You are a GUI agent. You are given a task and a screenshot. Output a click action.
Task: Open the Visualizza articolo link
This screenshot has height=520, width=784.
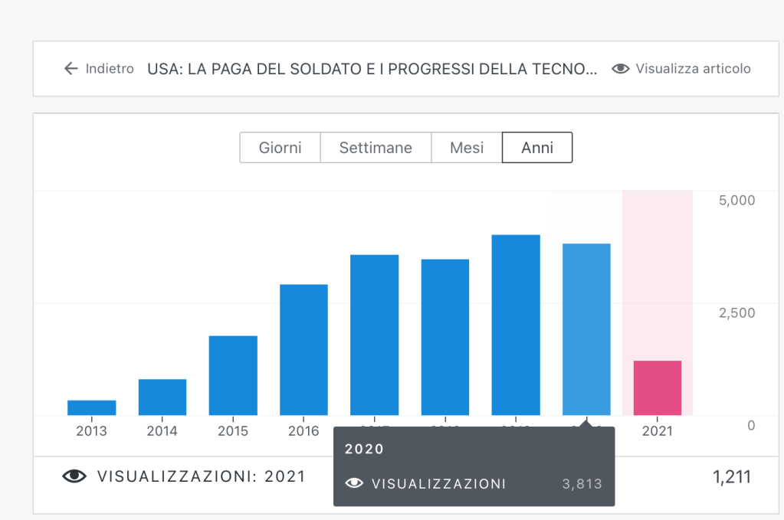[693, 69]
